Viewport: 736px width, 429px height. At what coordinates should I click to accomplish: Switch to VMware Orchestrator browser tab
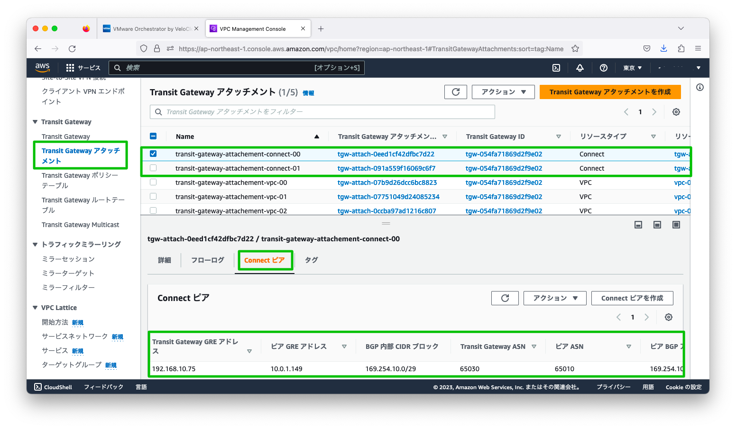click(151, 29)
